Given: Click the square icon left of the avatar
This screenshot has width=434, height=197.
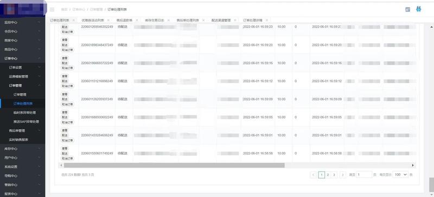Looking at the screenshot, I should pyautogui.click(x=407, y=9).
